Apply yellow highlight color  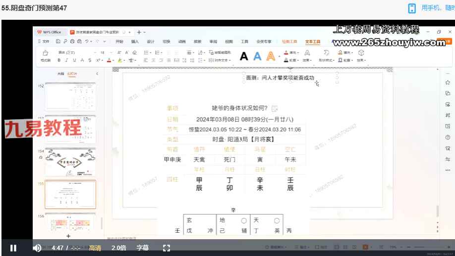click(120, 60)
